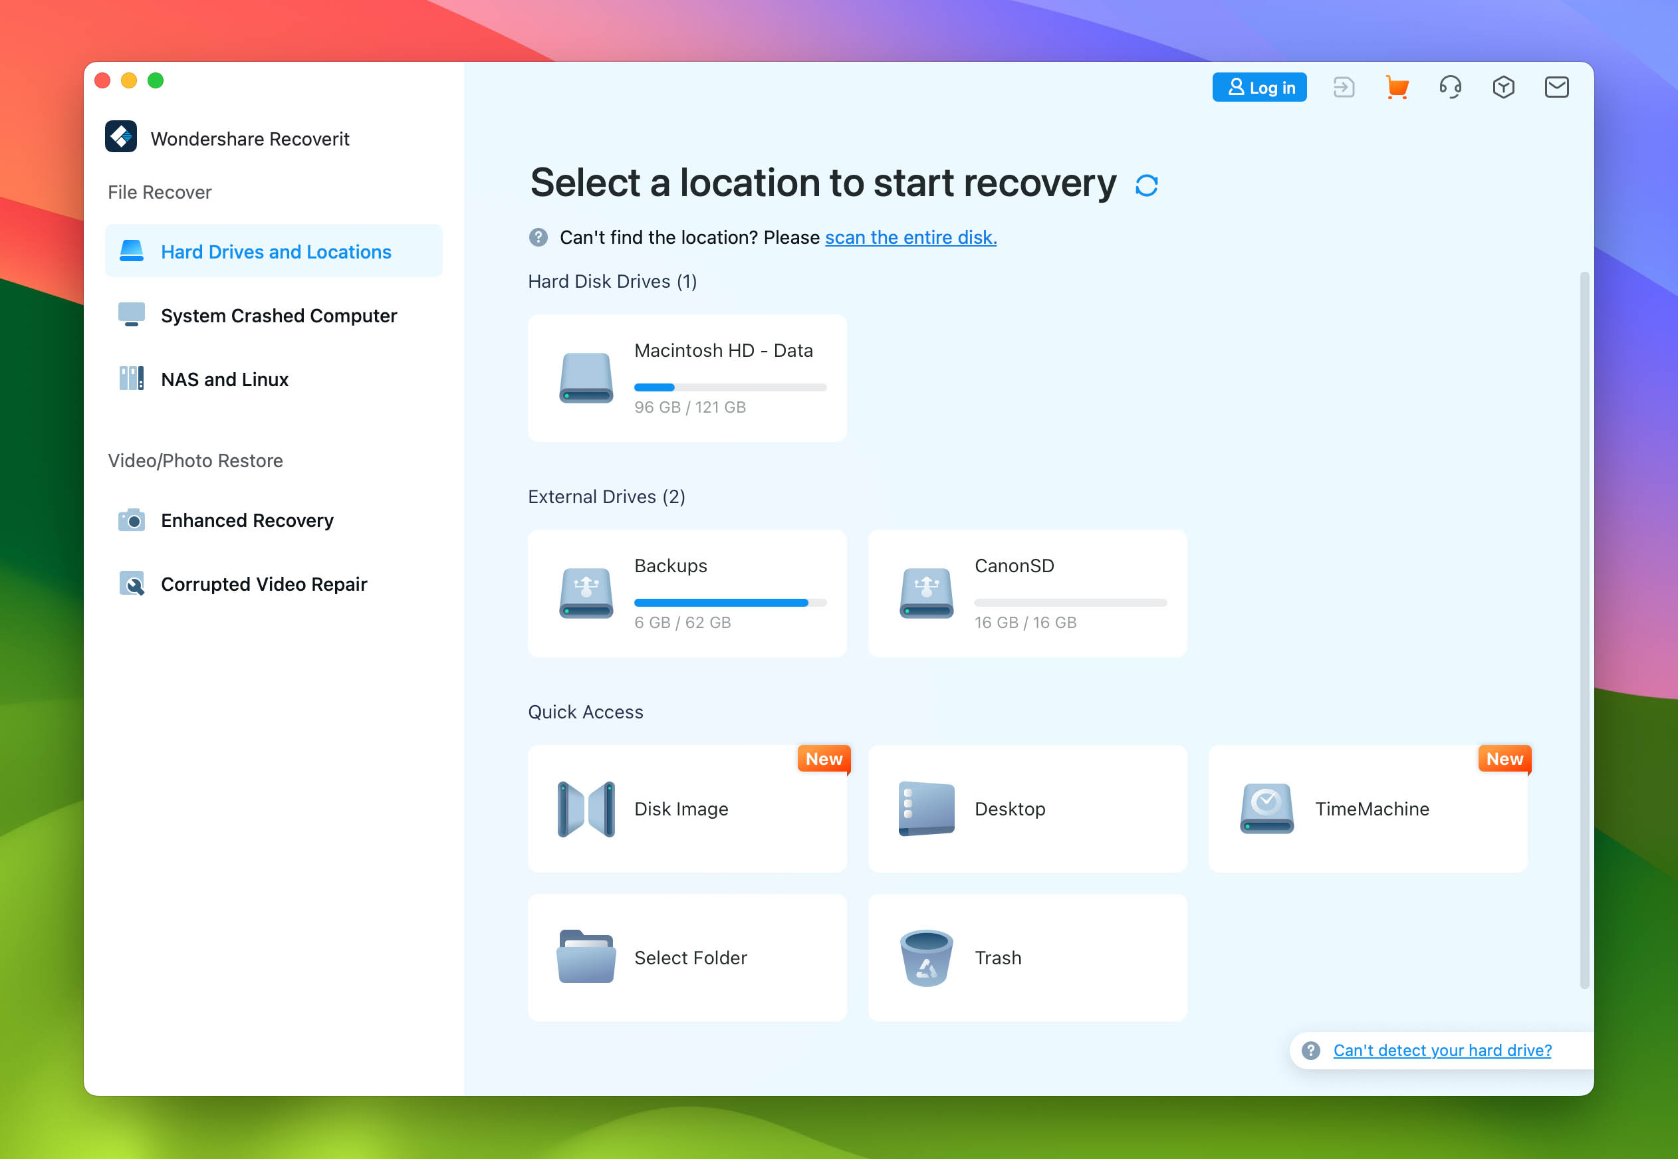Click the "TimeMachine" label
The width and height of the screenshot is (1678, 1159).
[x=1372, y=809]
